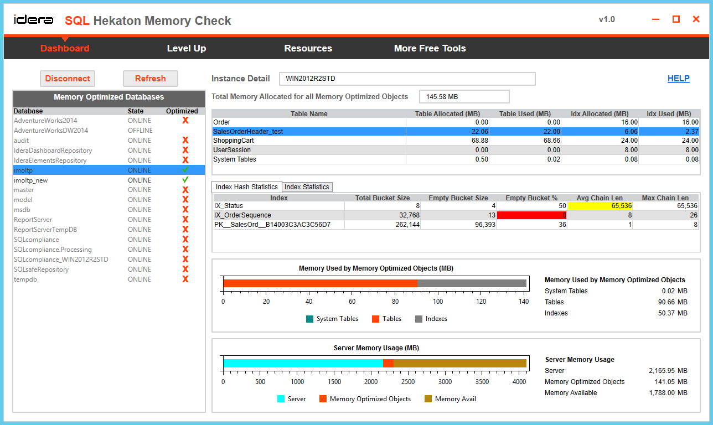The width and height of the screenshot is (713, 425).
Task: Click the Refresh button
Action: point(150,78)
